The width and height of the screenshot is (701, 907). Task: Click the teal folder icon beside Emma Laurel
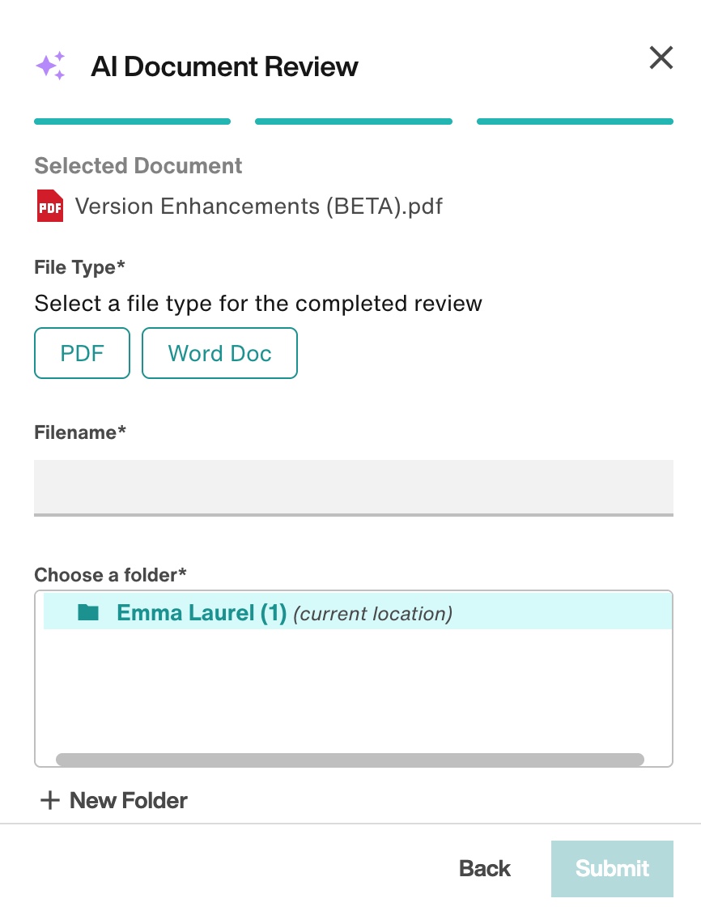tap(89, 613)
